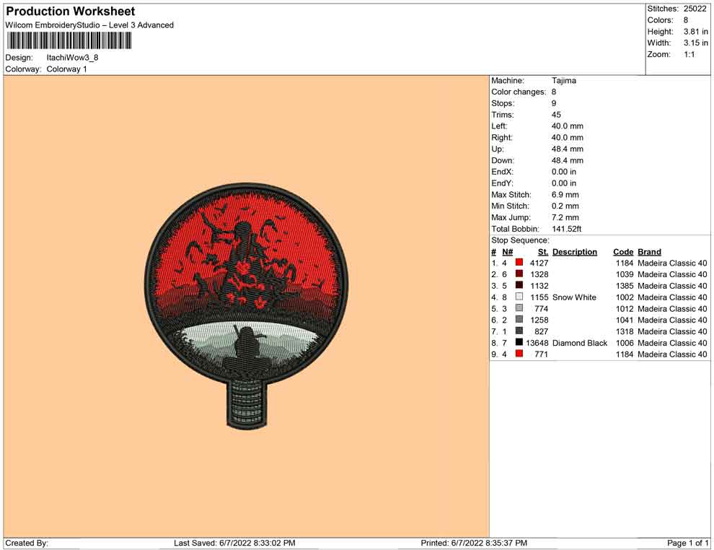Screen dimensions: 714x550
Task: Click 'Last Saved: 6/7/2022 8:33:02 PM'
Action: pyautogui.click(x=234, y=544)
